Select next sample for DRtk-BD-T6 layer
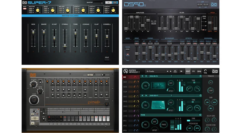 click(x=146, y=76)
